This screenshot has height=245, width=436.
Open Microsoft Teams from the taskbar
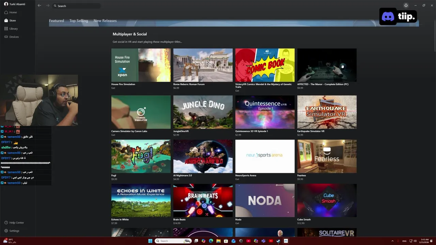(x=263, y=241)
